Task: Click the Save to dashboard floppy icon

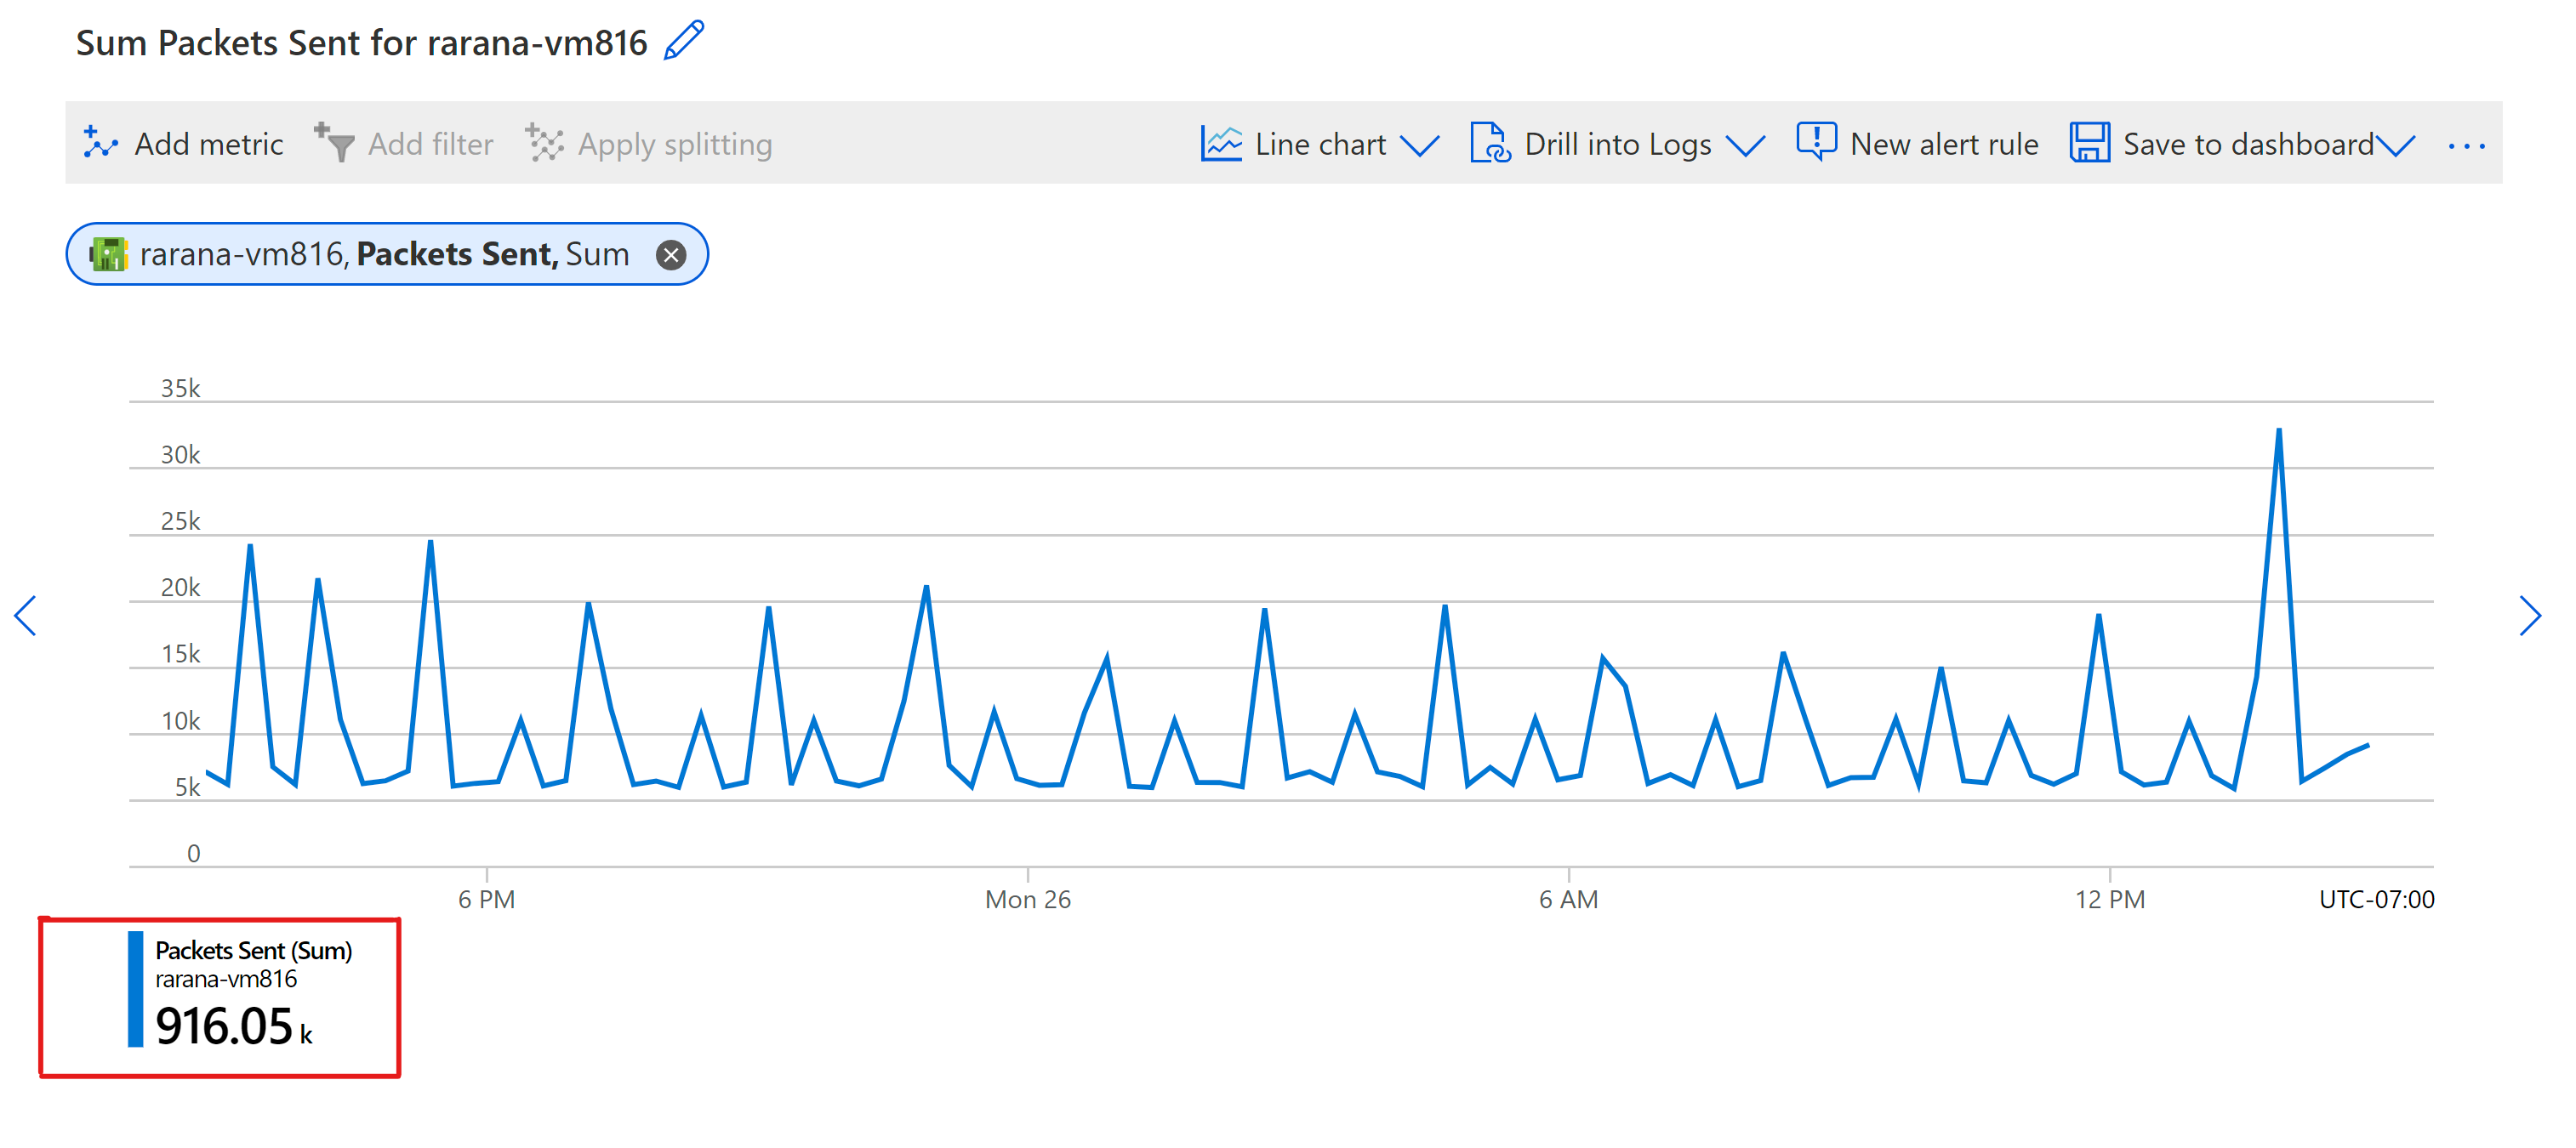Action: click(x=2089, y=143)
